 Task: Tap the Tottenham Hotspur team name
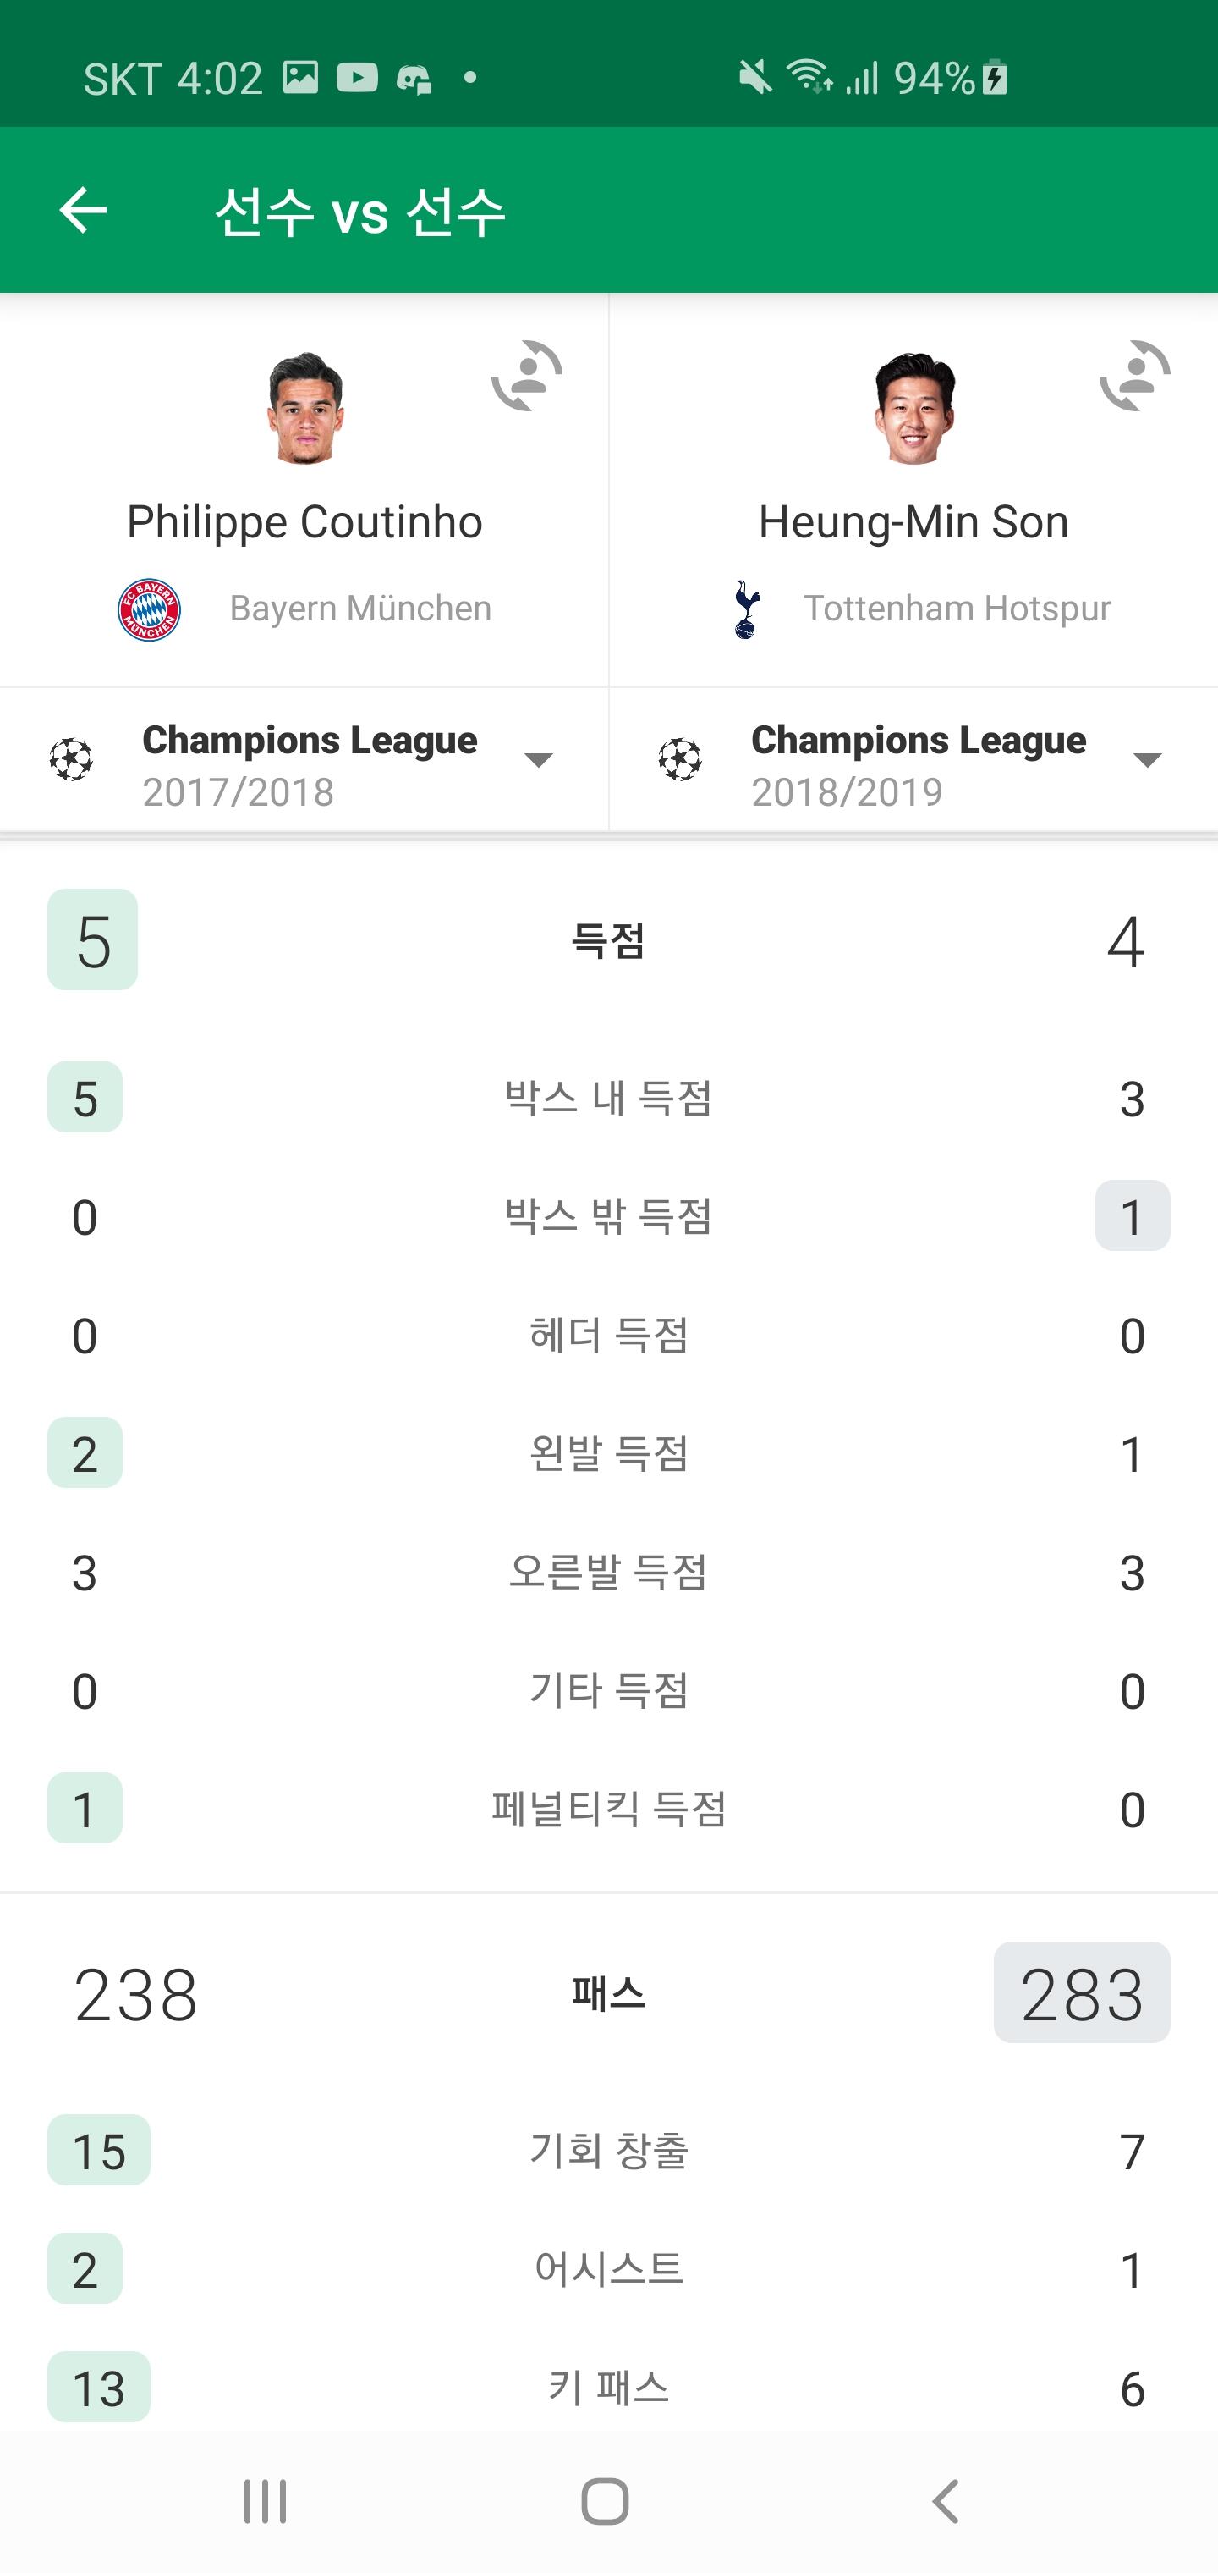click(957, 609)
